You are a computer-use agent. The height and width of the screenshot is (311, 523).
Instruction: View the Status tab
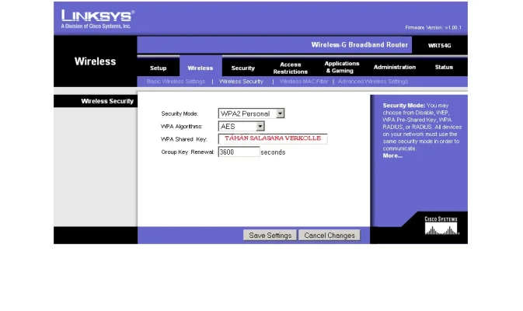[444, 68]
